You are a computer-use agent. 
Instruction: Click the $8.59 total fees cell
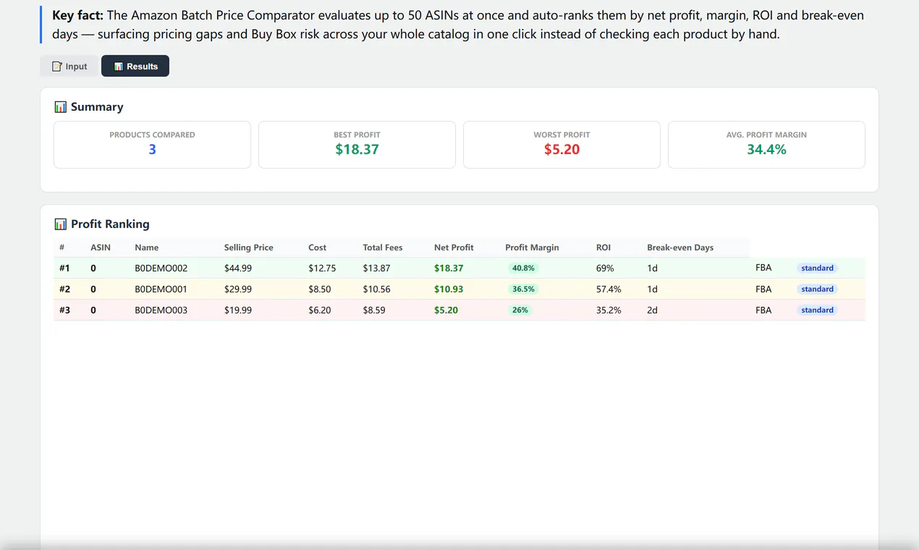(x=374, y=310)
